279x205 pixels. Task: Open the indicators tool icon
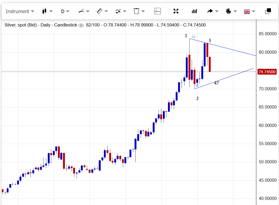click(118, 11)
